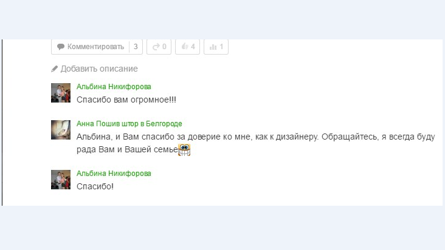
Task: Click the speech bubble comment icon
Action: tap(60, 47)
